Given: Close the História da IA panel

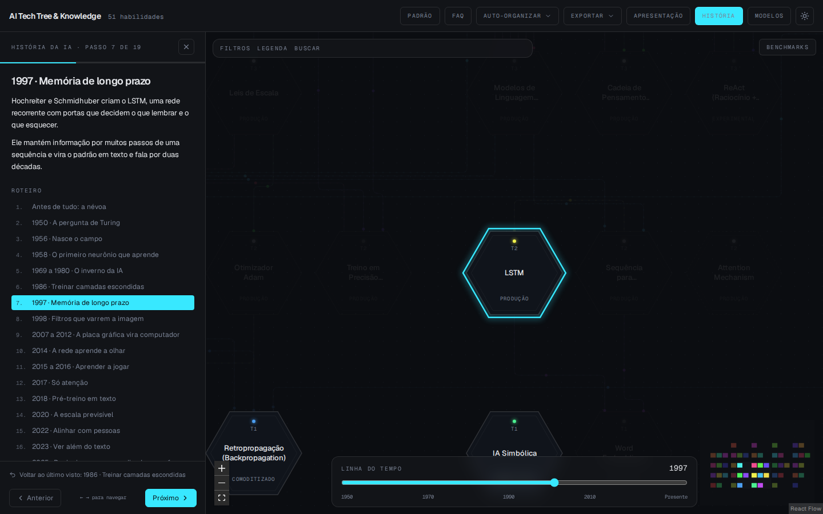Looking at the screenshot, I should [186, 47].
